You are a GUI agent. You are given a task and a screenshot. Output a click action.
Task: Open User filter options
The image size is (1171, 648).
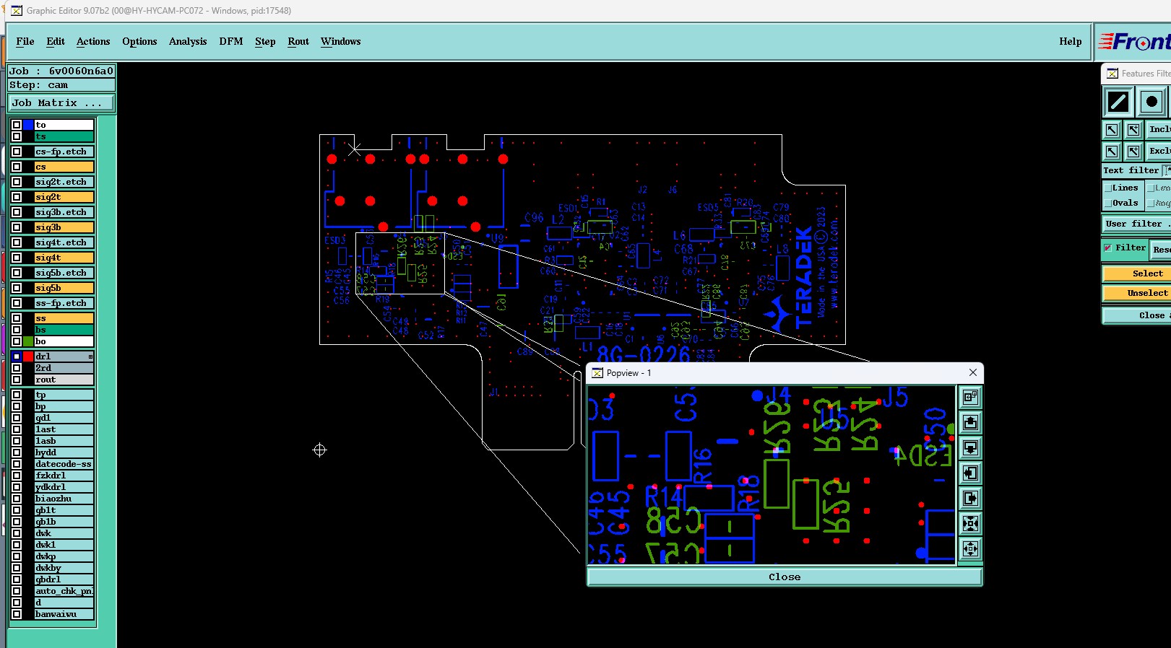1137,224
